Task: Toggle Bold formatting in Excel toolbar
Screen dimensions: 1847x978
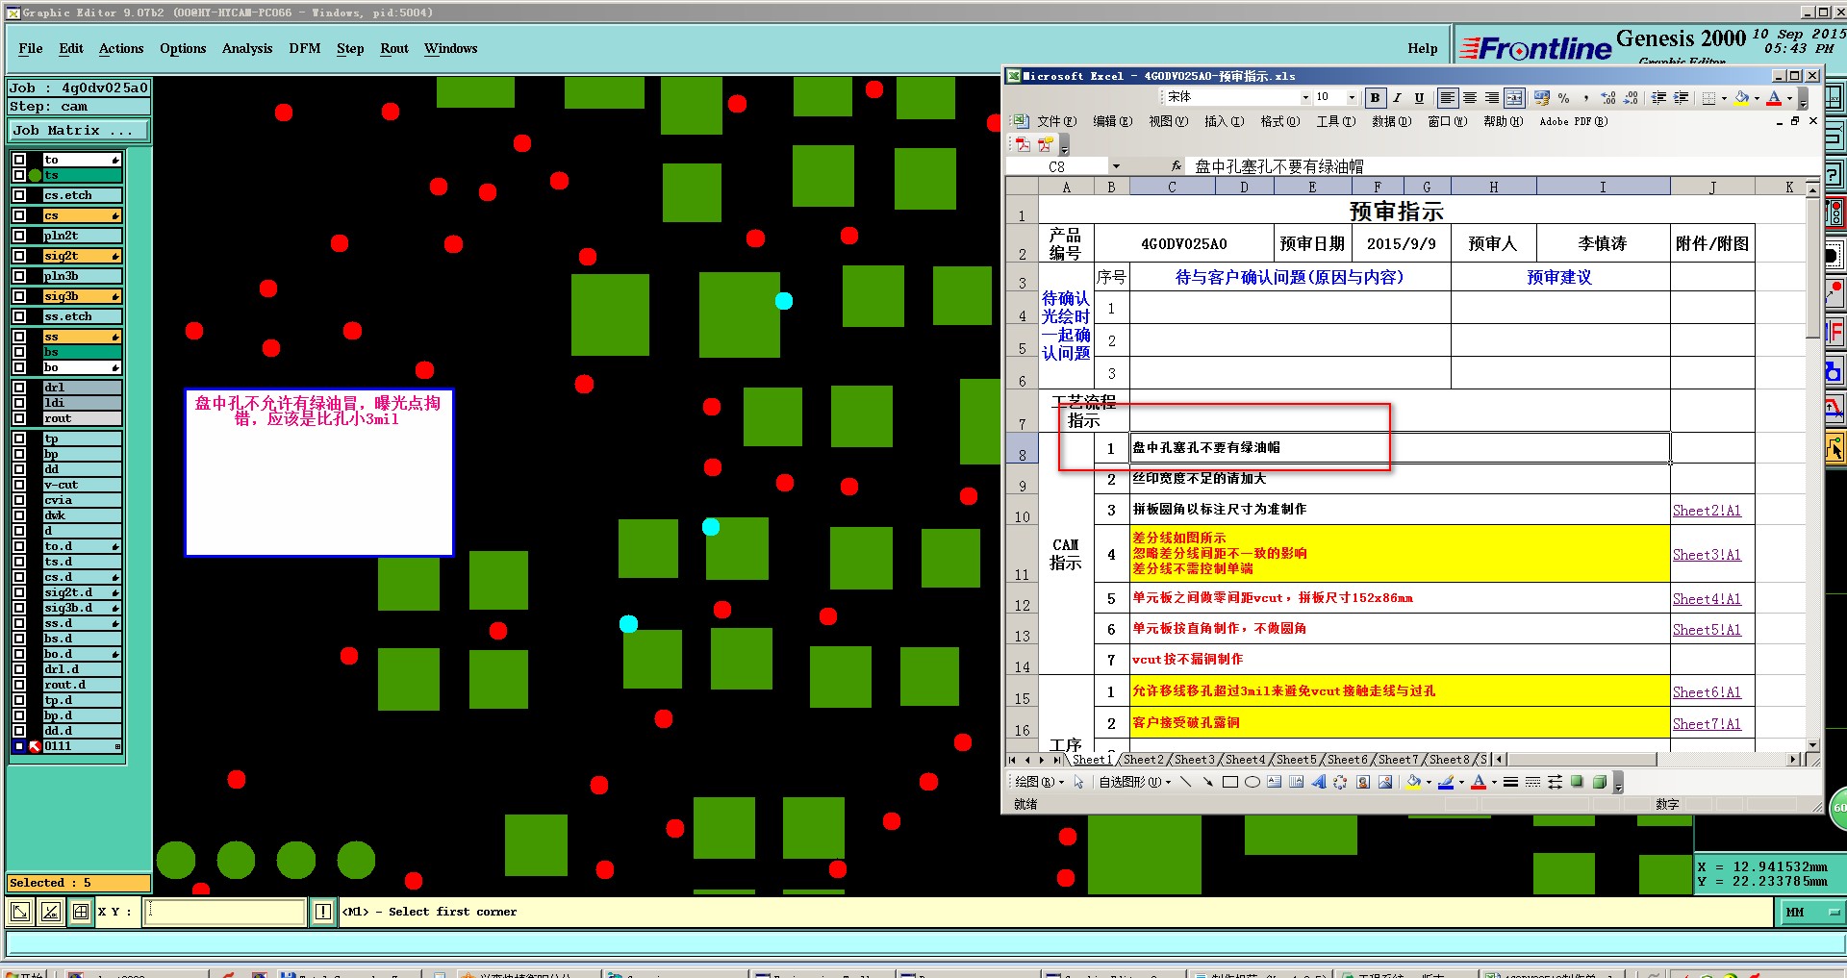Action: click(x=1376, y=98)
